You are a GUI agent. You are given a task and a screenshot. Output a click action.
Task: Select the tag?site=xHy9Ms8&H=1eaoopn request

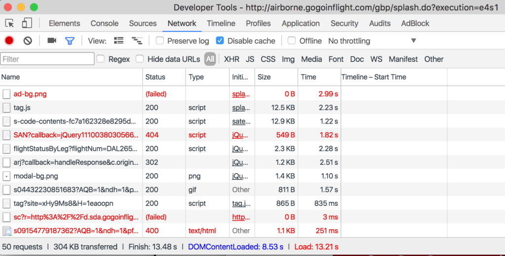click(64, 204)
